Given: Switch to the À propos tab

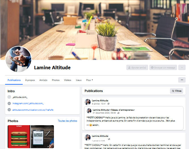Looking at the screenshot, I should [x=30, y=80].
